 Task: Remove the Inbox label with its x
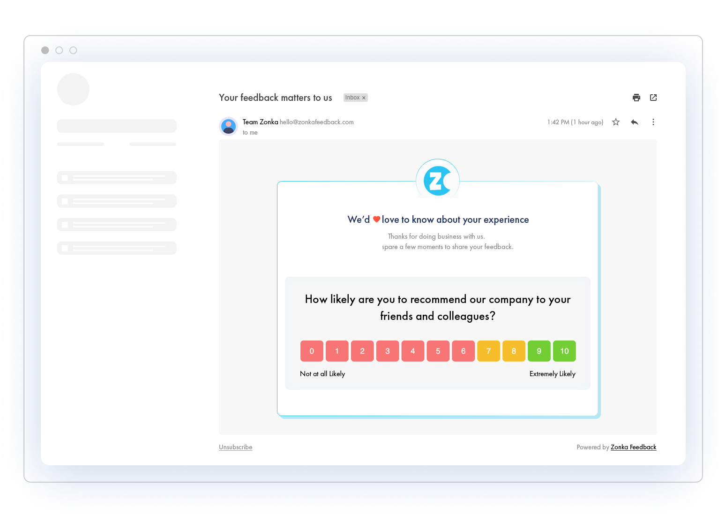[x=364, y=98]
